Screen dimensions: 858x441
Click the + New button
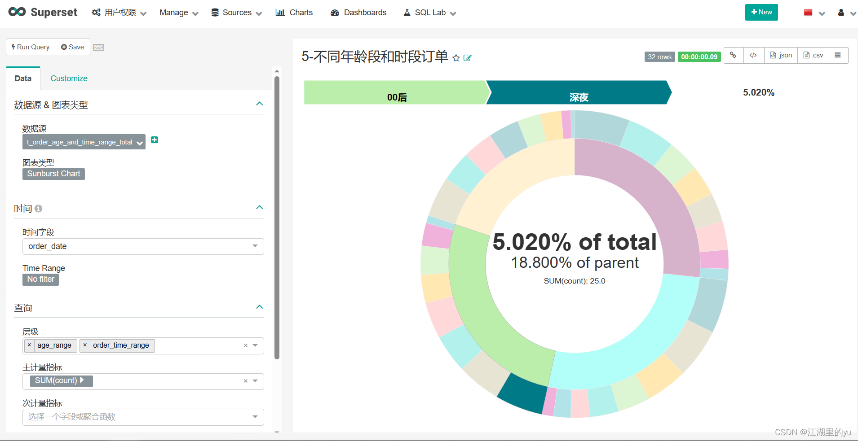pyautogui.click(x=761, y=12)
